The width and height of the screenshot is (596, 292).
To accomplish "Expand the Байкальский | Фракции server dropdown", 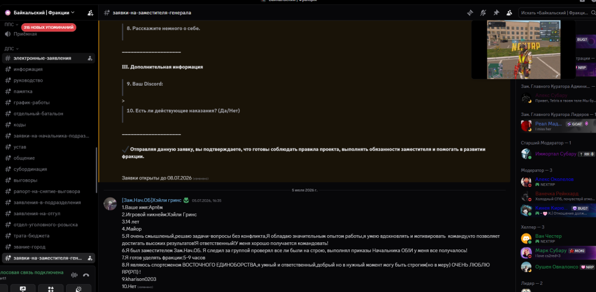I will pos(72,13).
